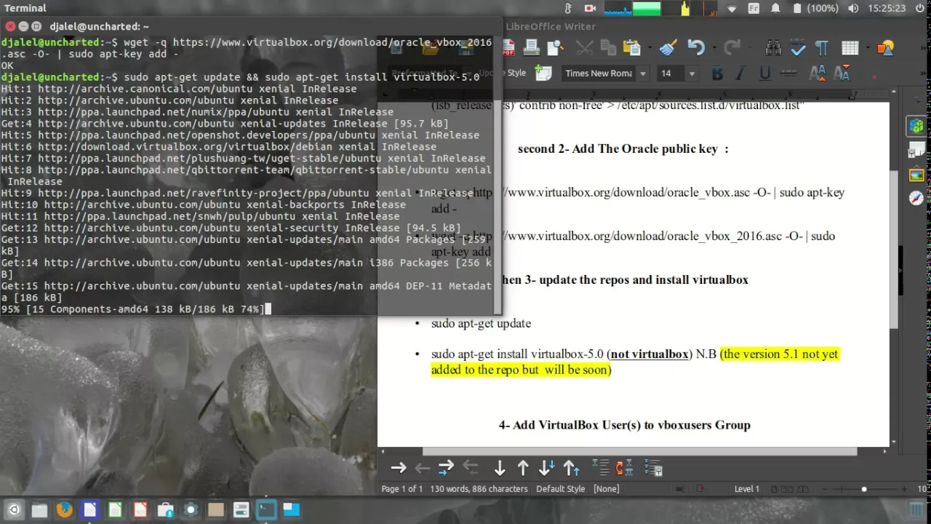Viewport: 931px width, 524px height.
Task: Click Default Style in status bar
Action: (x=560, y=489)
